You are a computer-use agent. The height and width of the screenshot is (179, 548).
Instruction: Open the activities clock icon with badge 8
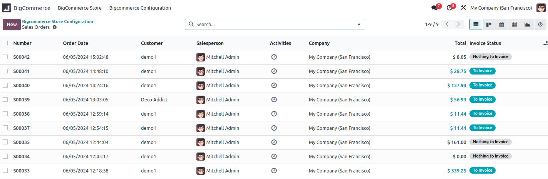(x=449, y=8)
